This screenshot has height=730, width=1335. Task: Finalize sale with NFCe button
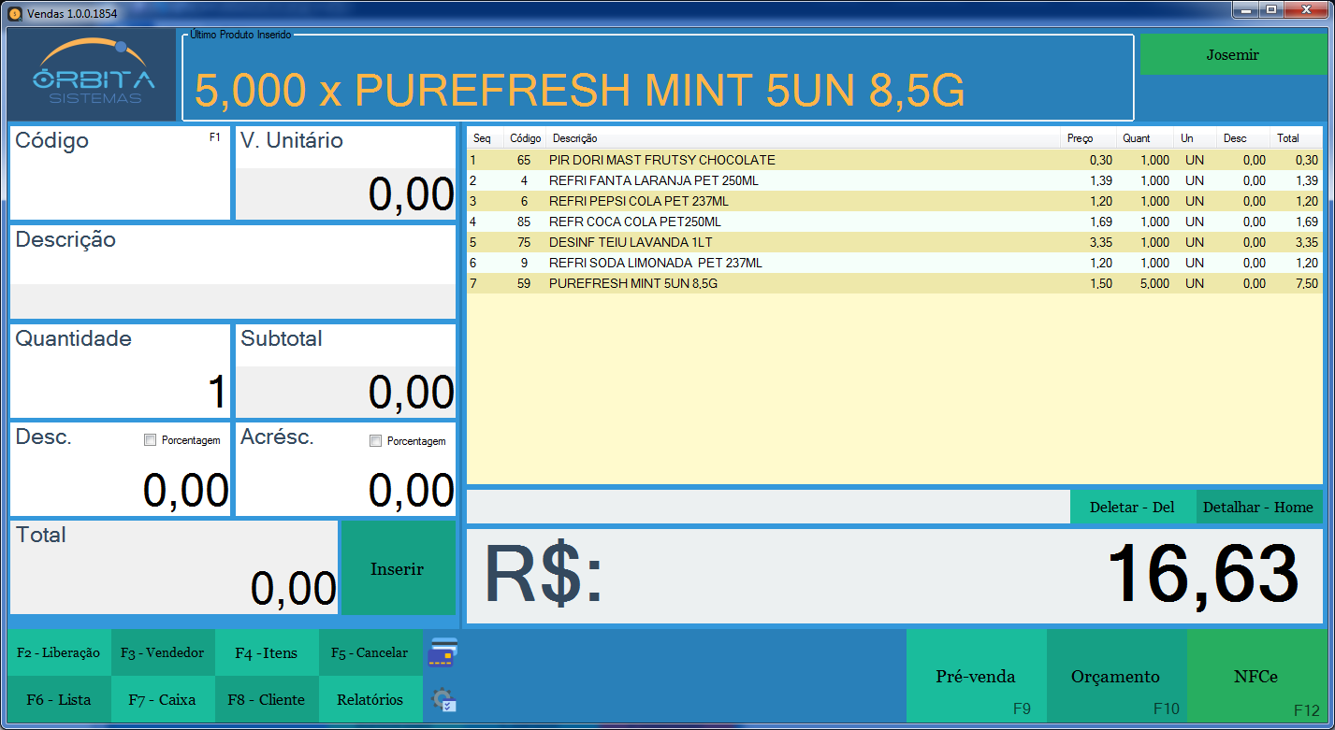coord(1255,677)
